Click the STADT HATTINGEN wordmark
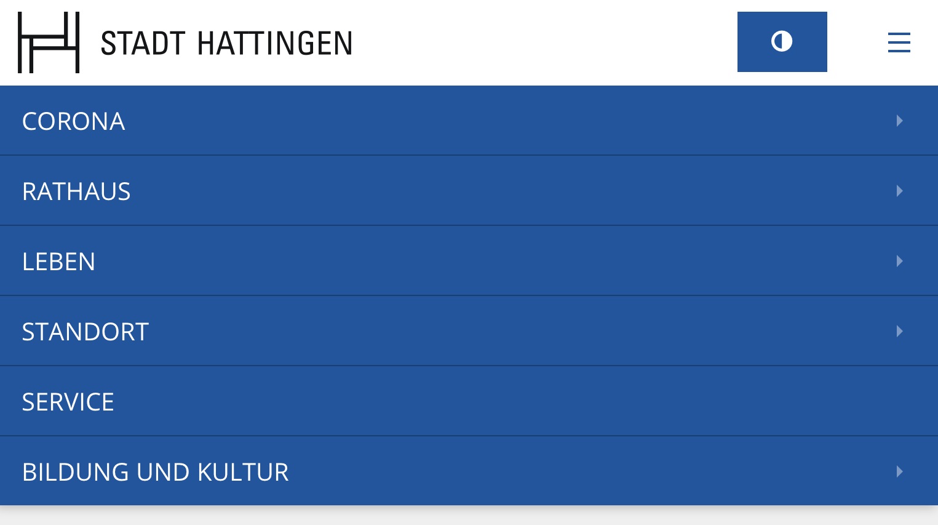The width and height of the screenshot is (938, 525). pos(226,44)
